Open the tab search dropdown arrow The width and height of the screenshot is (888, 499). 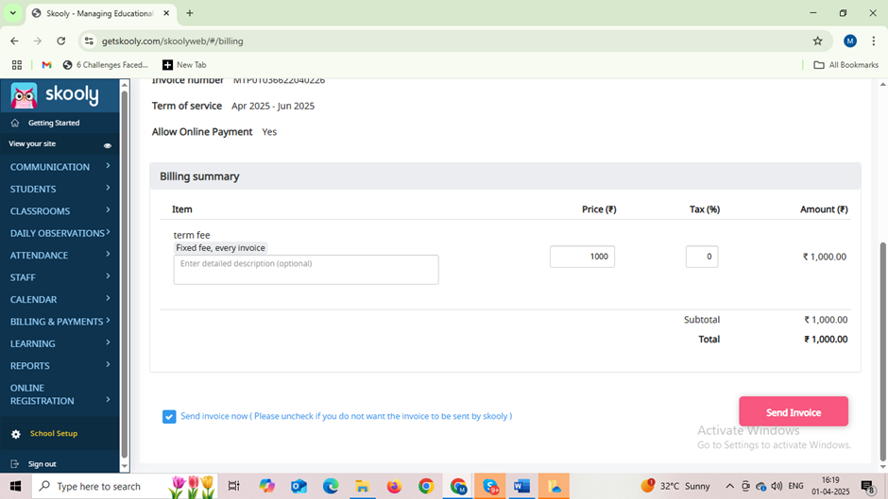click(12, 13)
